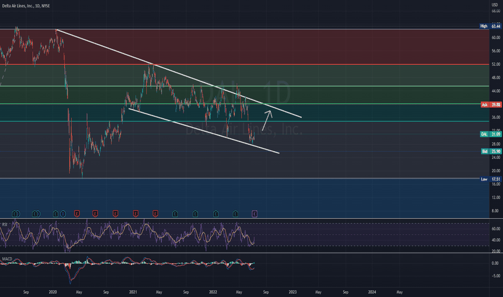
Task: Open the red earnings marker at 2021 start
Action: (x=135, y=213)
